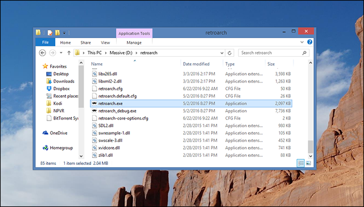Click the Properties quick access icon
Viewport: 364px width, 207px height.
tap(50, 33)
